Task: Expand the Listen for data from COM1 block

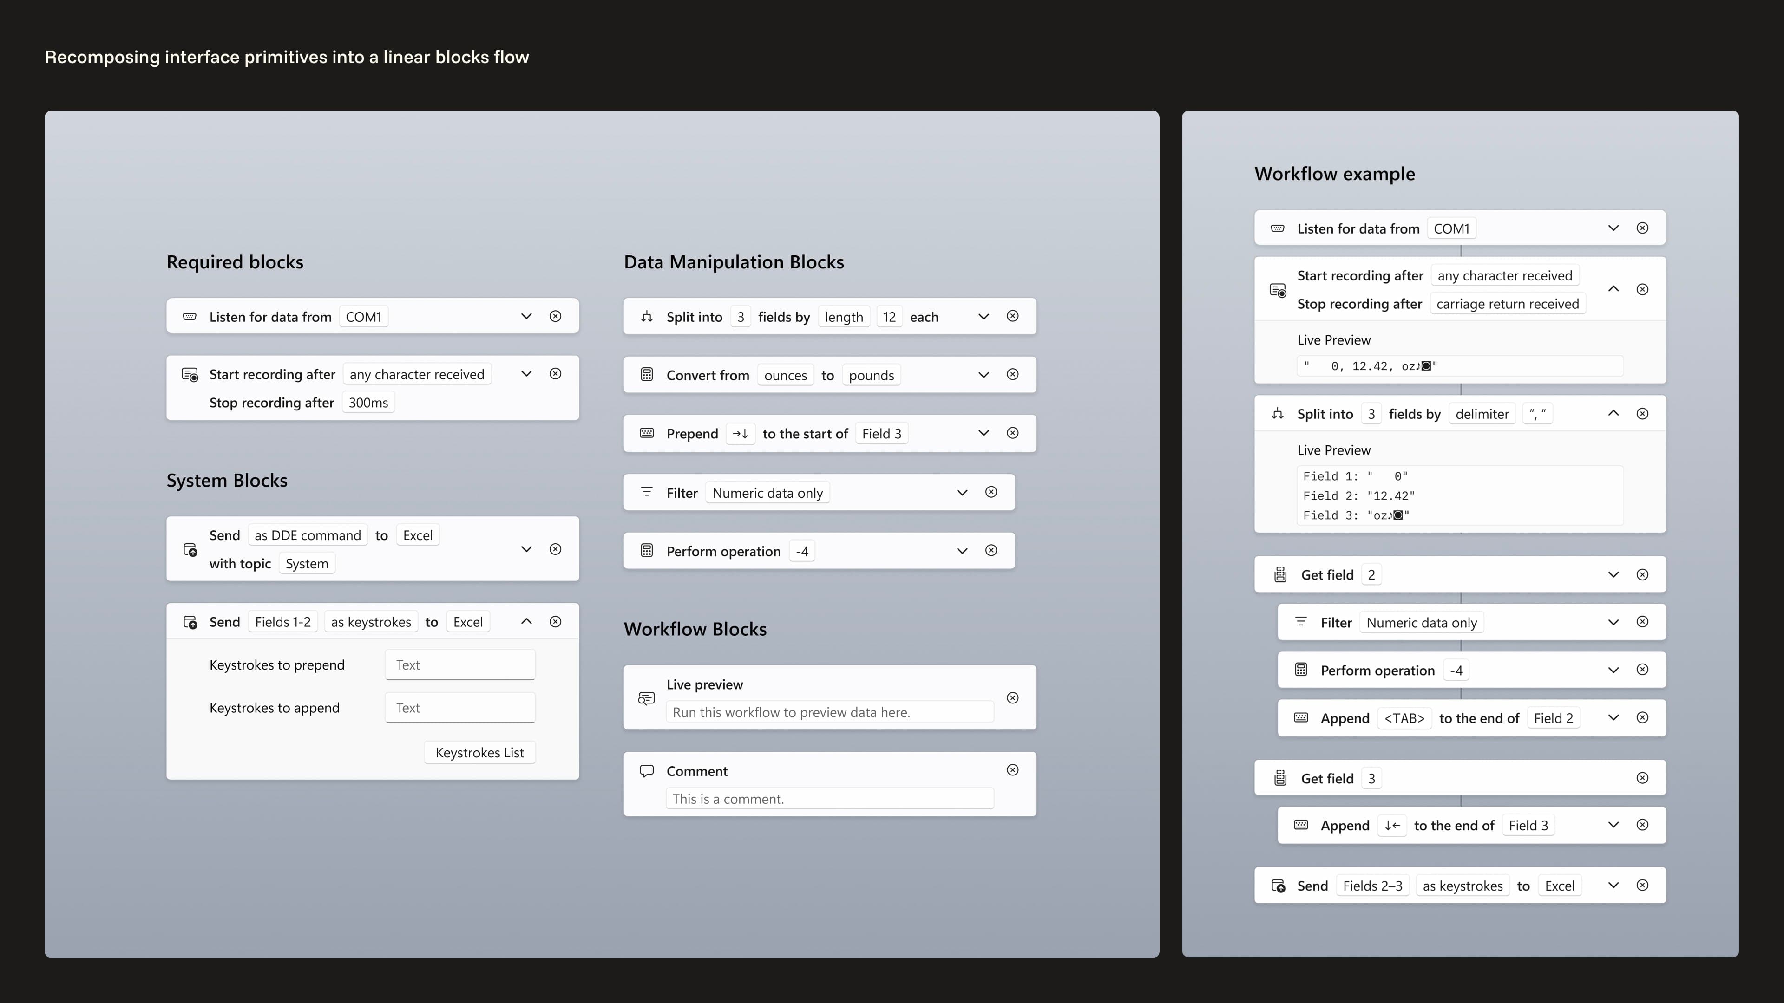Action: point(526,316)
